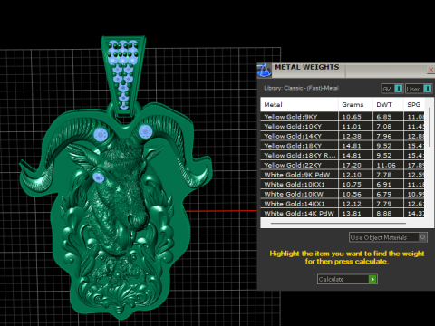Click the Library: Classic-(Fast)-Metal label

[301, 88]
